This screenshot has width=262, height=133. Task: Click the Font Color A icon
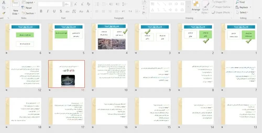[x=88, y=11]
